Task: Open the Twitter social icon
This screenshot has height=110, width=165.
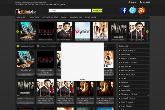Action: [x=132, y=10]
